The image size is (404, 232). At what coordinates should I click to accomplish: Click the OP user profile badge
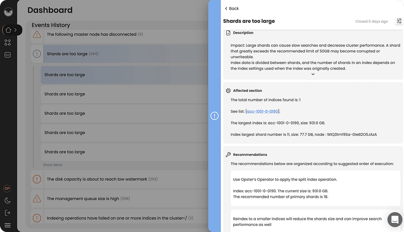click(7, 189)
